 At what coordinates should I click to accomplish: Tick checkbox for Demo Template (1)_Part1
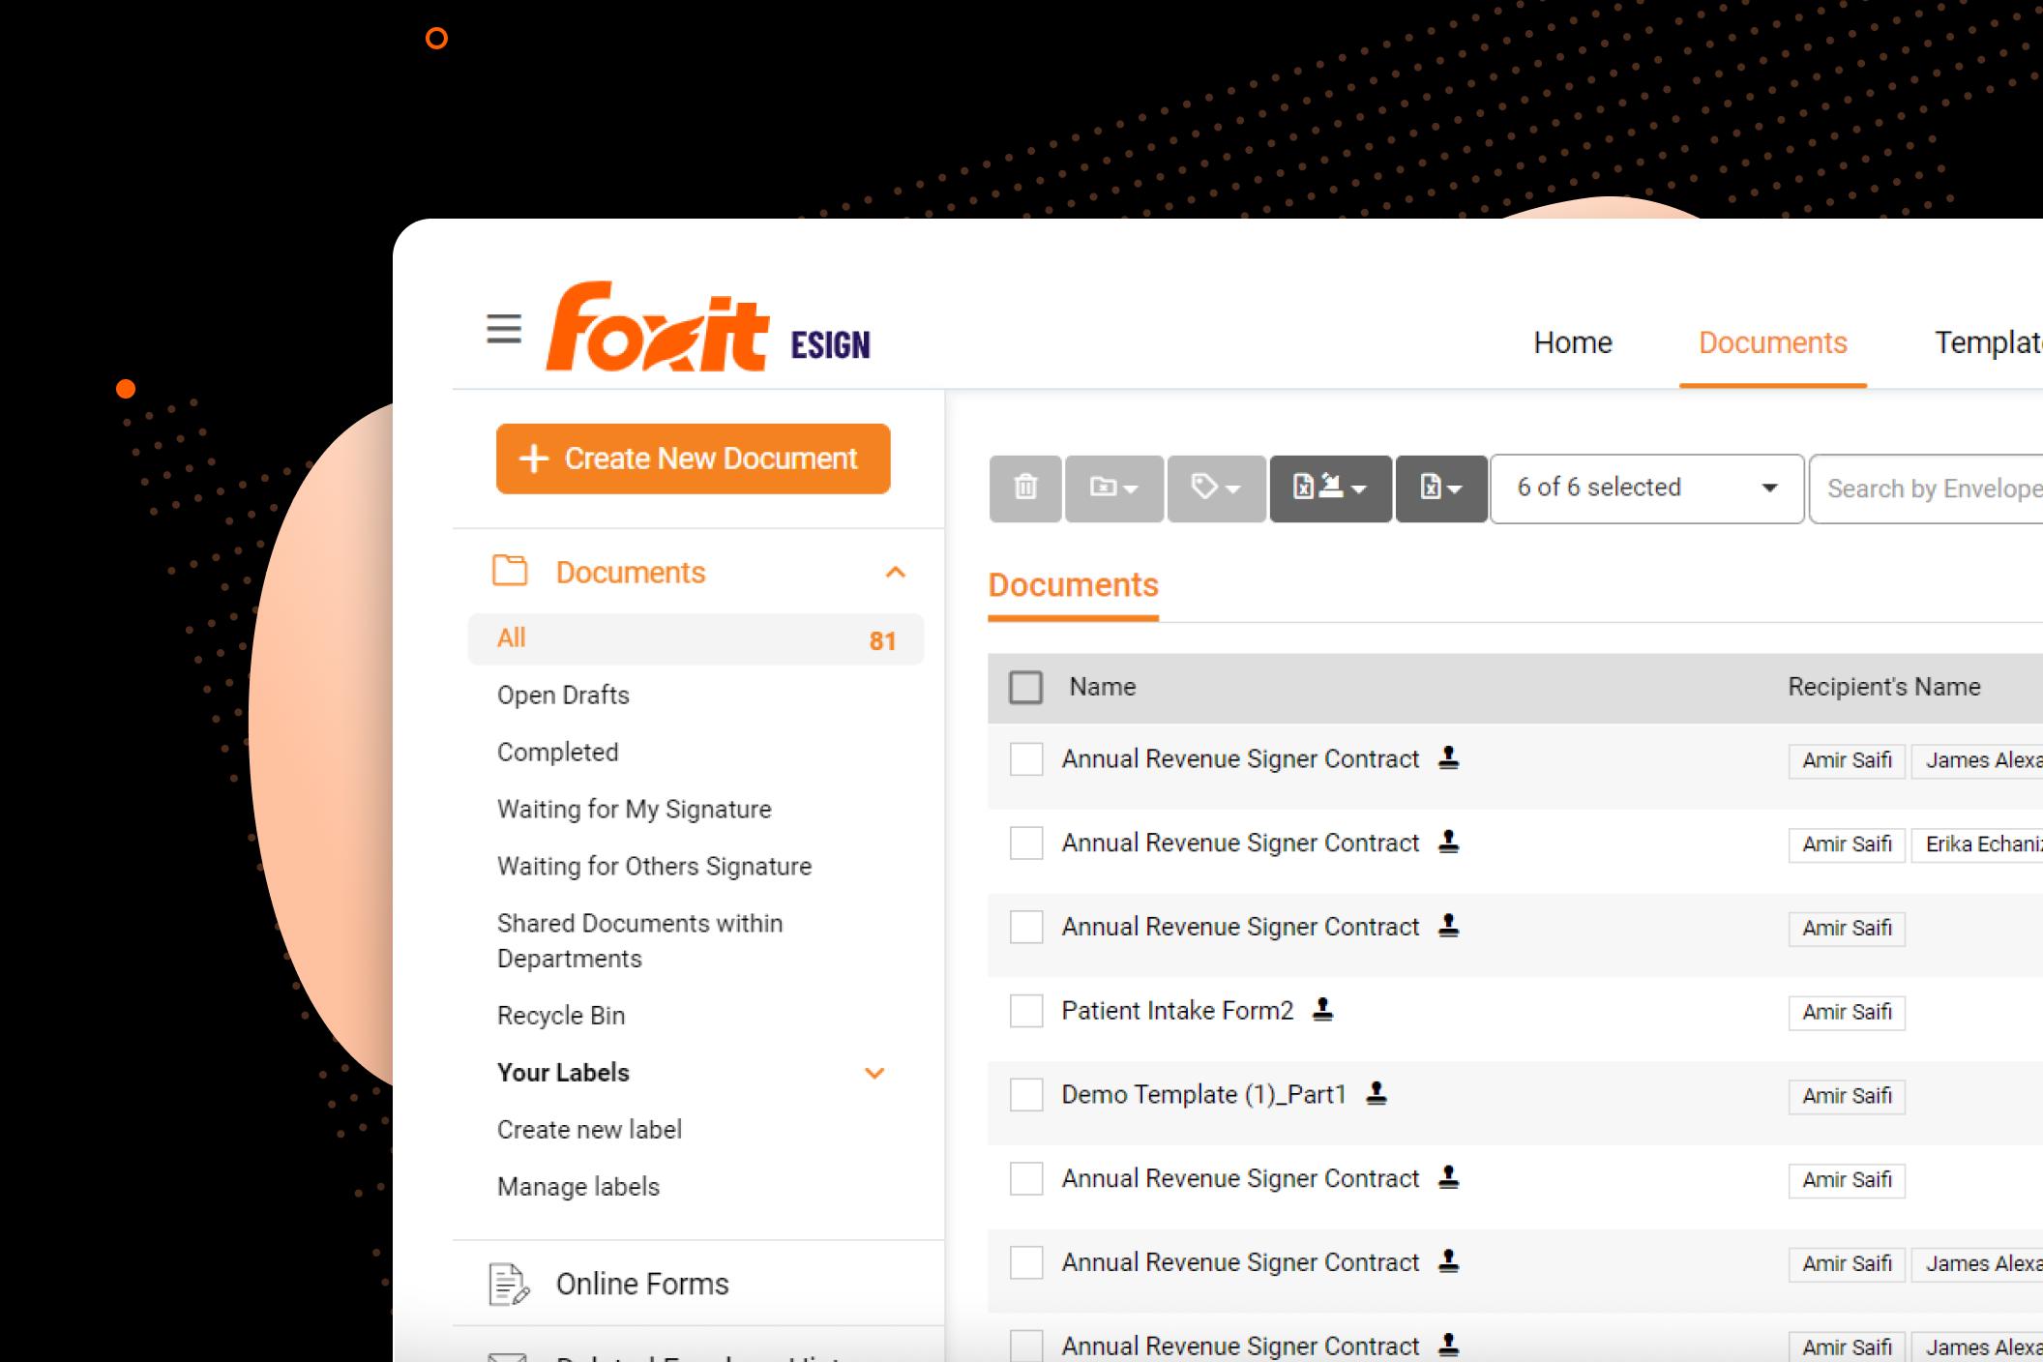point(1025,1095)
